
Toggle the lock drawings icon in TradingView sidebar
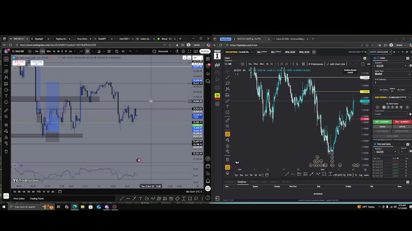point(6,137)
